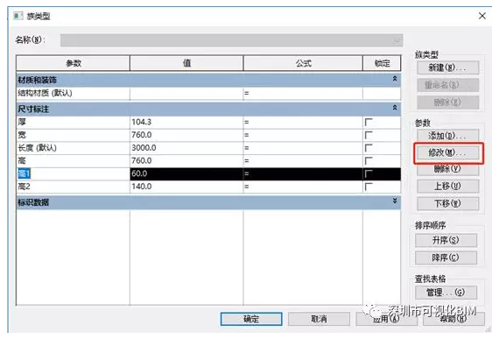Click the 值 column header

(186, 63)
